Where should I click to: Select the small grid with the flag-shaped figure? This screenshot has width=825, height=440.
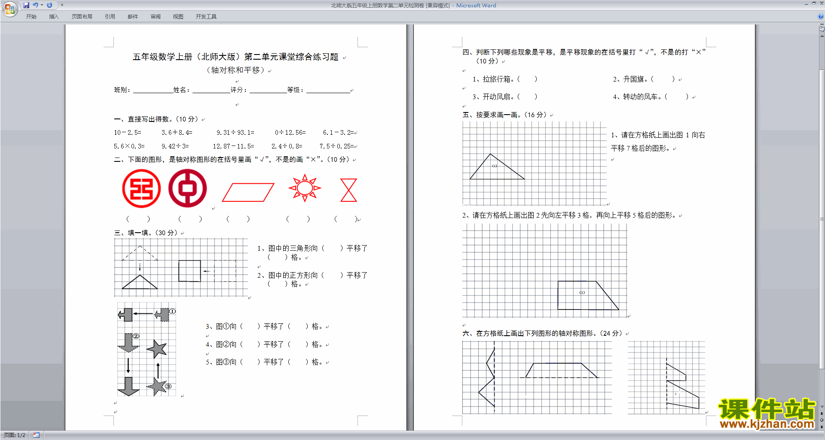[666, 378]
